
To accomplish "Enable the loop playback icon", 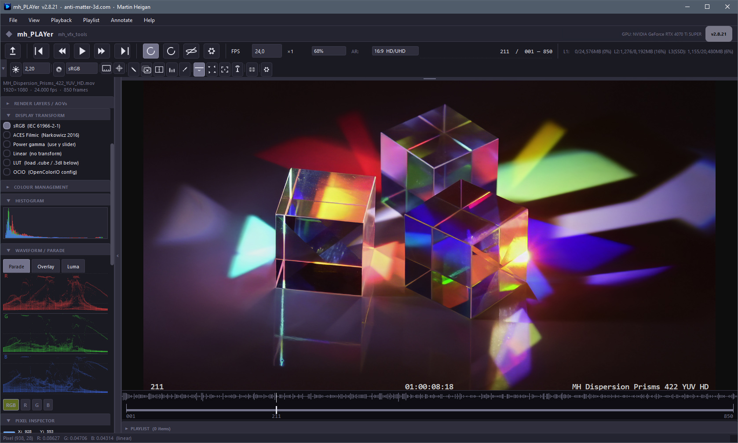I will [151, 51].
